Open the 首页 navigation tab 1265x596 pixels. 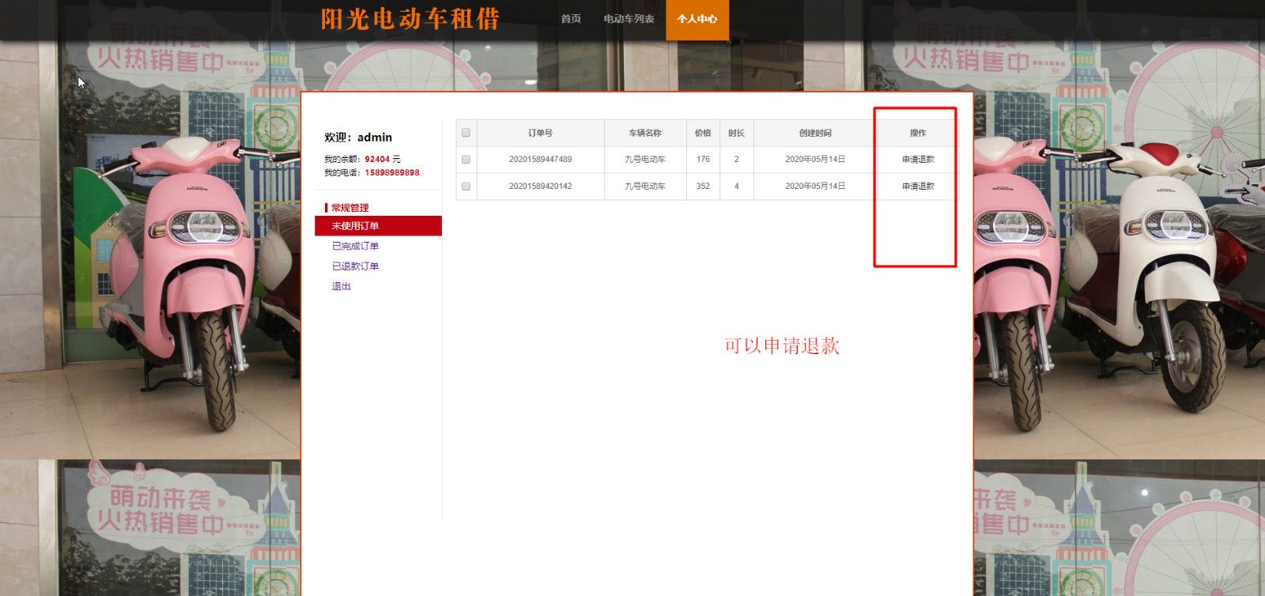(571, 19)
